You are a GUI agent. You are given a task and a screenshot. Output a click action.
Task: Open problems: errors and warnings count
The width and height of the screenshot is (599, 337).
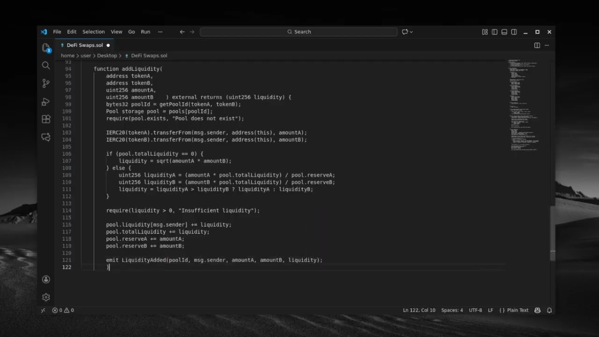(x=63, y=310)
